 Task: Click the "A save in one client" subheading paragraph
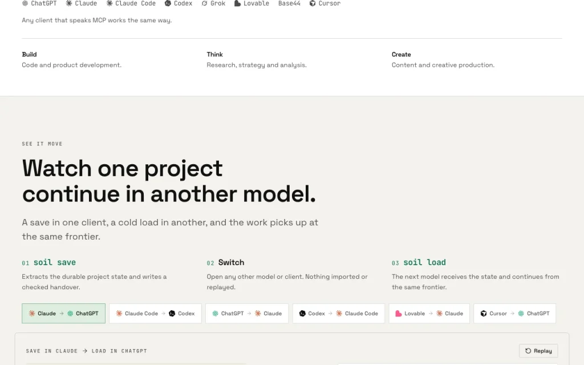click(x=170, y=229)
